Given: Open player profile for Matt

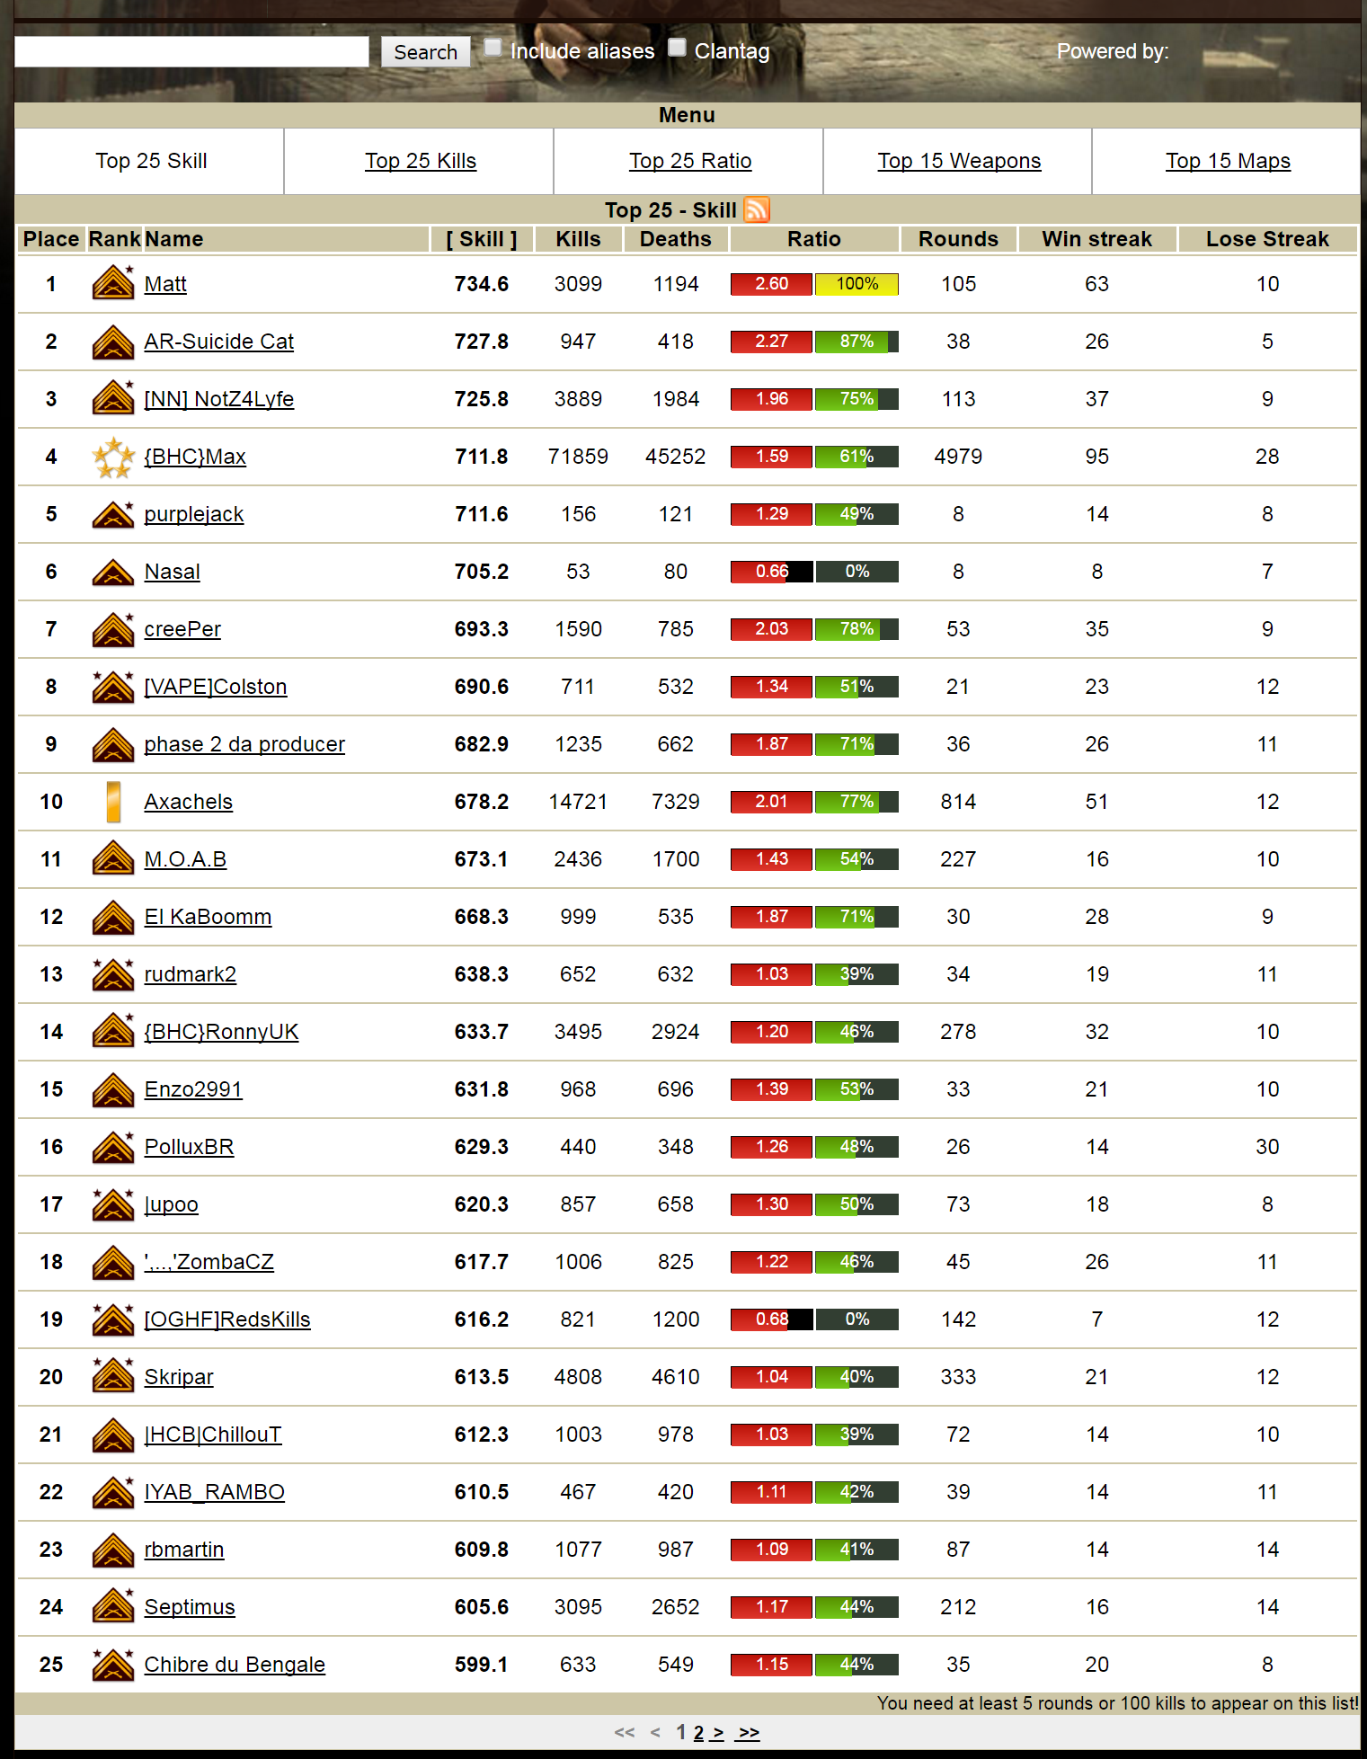Looking at the screenshot, I should (x=165, y=284).
